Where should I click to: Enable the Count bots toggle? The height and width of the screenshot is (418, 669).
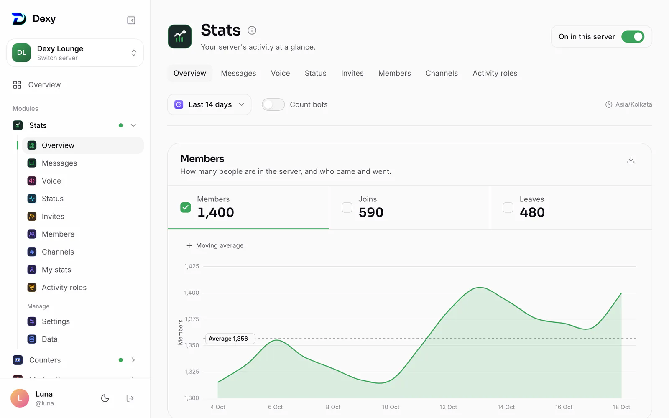[x=273, y=104]
